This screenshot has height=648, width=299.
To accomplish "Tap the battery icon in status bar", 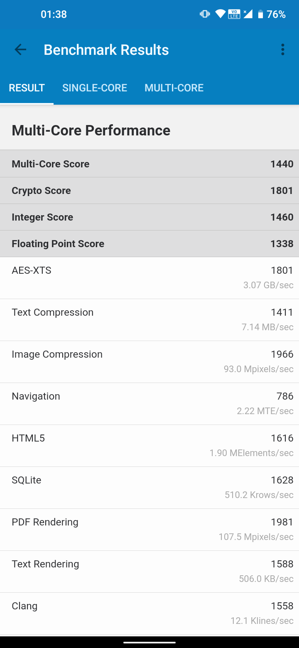I will pos(260,14).
